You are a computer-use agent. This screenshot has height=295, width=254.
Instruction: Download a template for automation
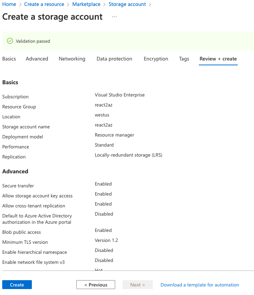point(200,285)
